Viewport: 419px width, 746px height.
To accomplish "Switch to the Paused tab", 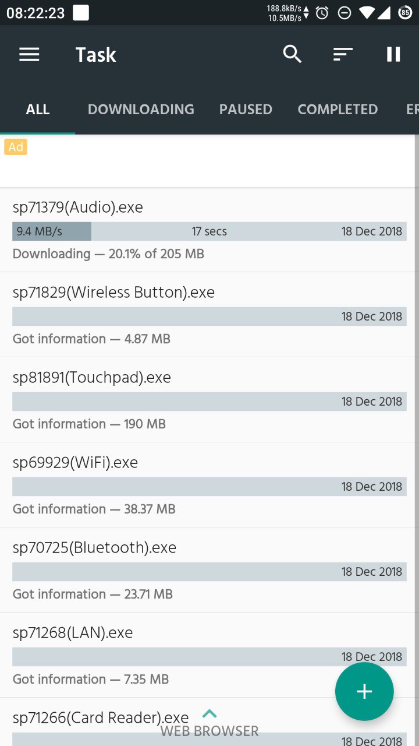I will 246,109.
